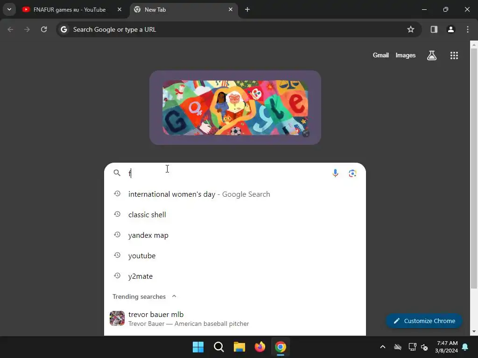Image resolution: width=478 pixels, height=358 pixels.
Task: Open the Windows Start menu
Action: point(198,347)
